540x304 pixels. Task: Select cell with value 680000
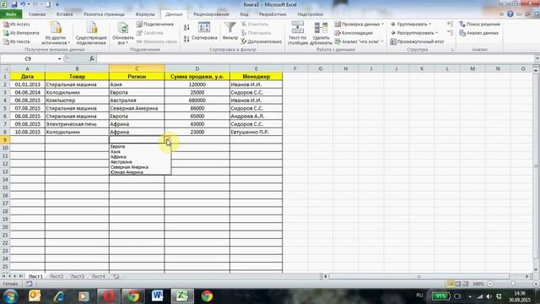click(x=197, y=100)
